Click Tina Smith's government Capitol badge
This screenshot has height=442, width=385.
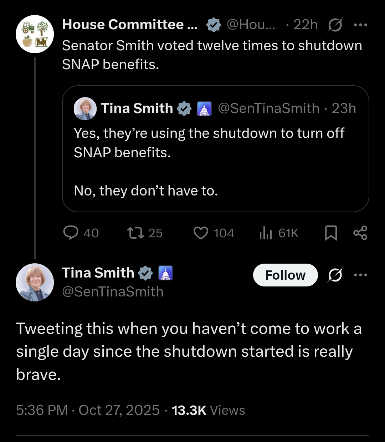(165, 273)
